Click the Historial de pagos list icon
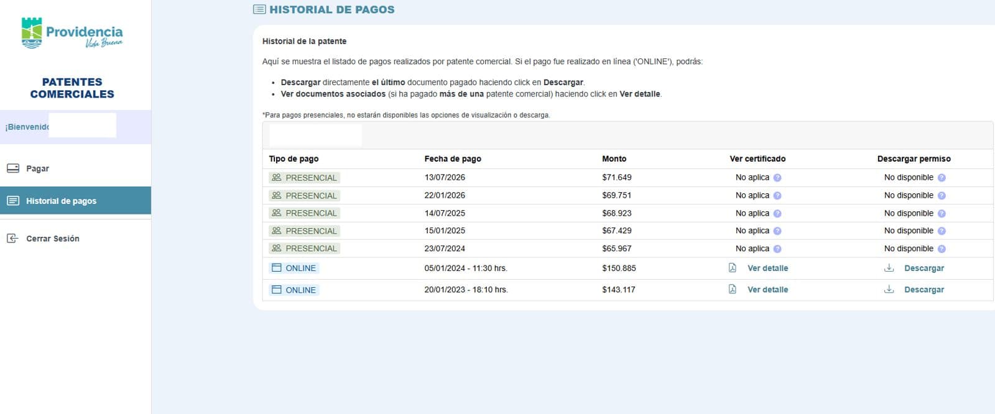 click(12, 201)
